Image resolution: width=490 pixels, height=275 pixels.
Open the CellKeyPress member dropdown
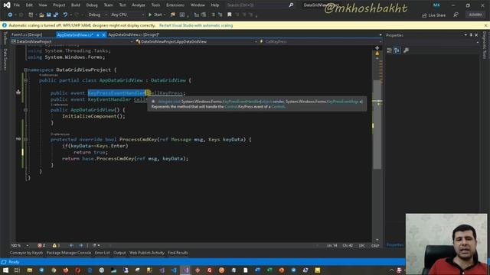[x=320, y=41]
